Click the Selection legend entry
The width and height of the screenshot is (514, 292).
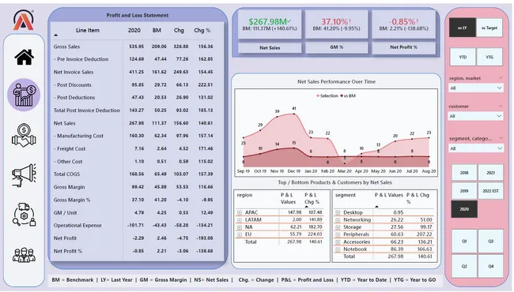click(x=327, y=95)
